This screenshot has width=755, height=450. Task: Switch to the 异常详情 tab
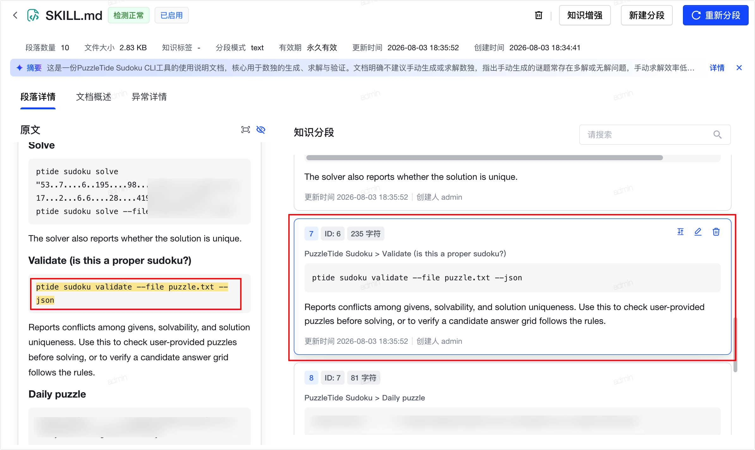pos(149,97)
